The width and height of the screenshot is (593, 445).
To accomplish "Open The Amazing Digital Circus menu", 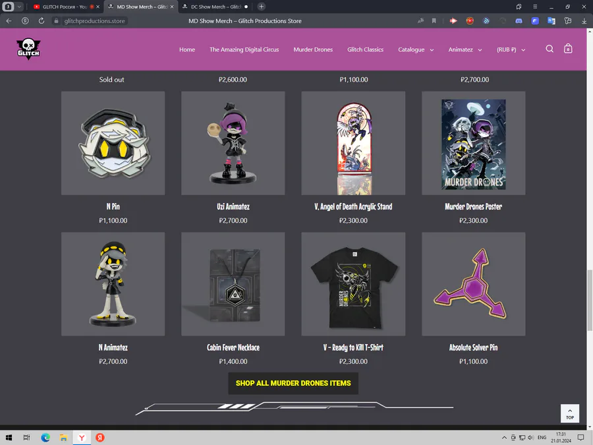I will (x=244, y=49).
